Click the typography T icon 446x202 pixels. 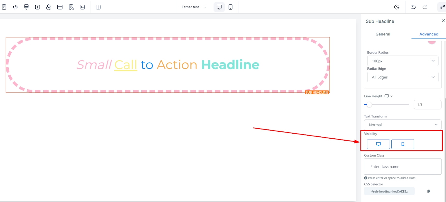38,7
